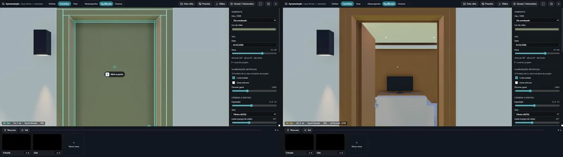The width and height of the screenshot is (563, 157).
Task: Click Abrir a porta prompt in left viewport
Action: pos(115,74)
